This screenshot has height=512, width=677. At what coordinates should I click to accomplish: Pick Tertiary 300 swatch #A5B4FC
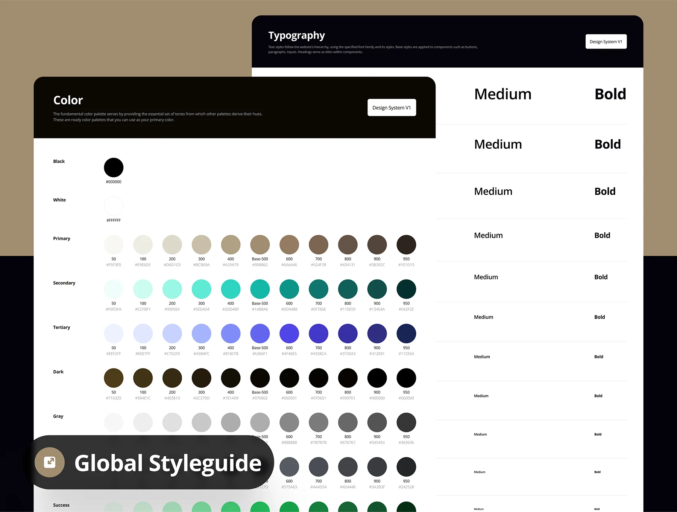202,334
